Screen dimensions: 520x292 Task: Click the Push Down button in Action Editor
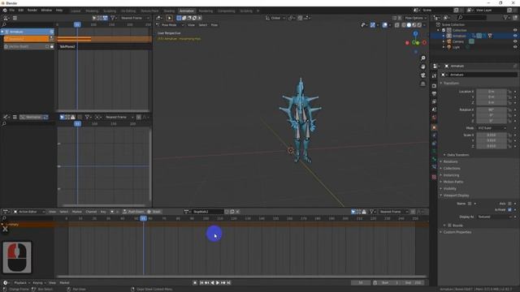[133, 212]
